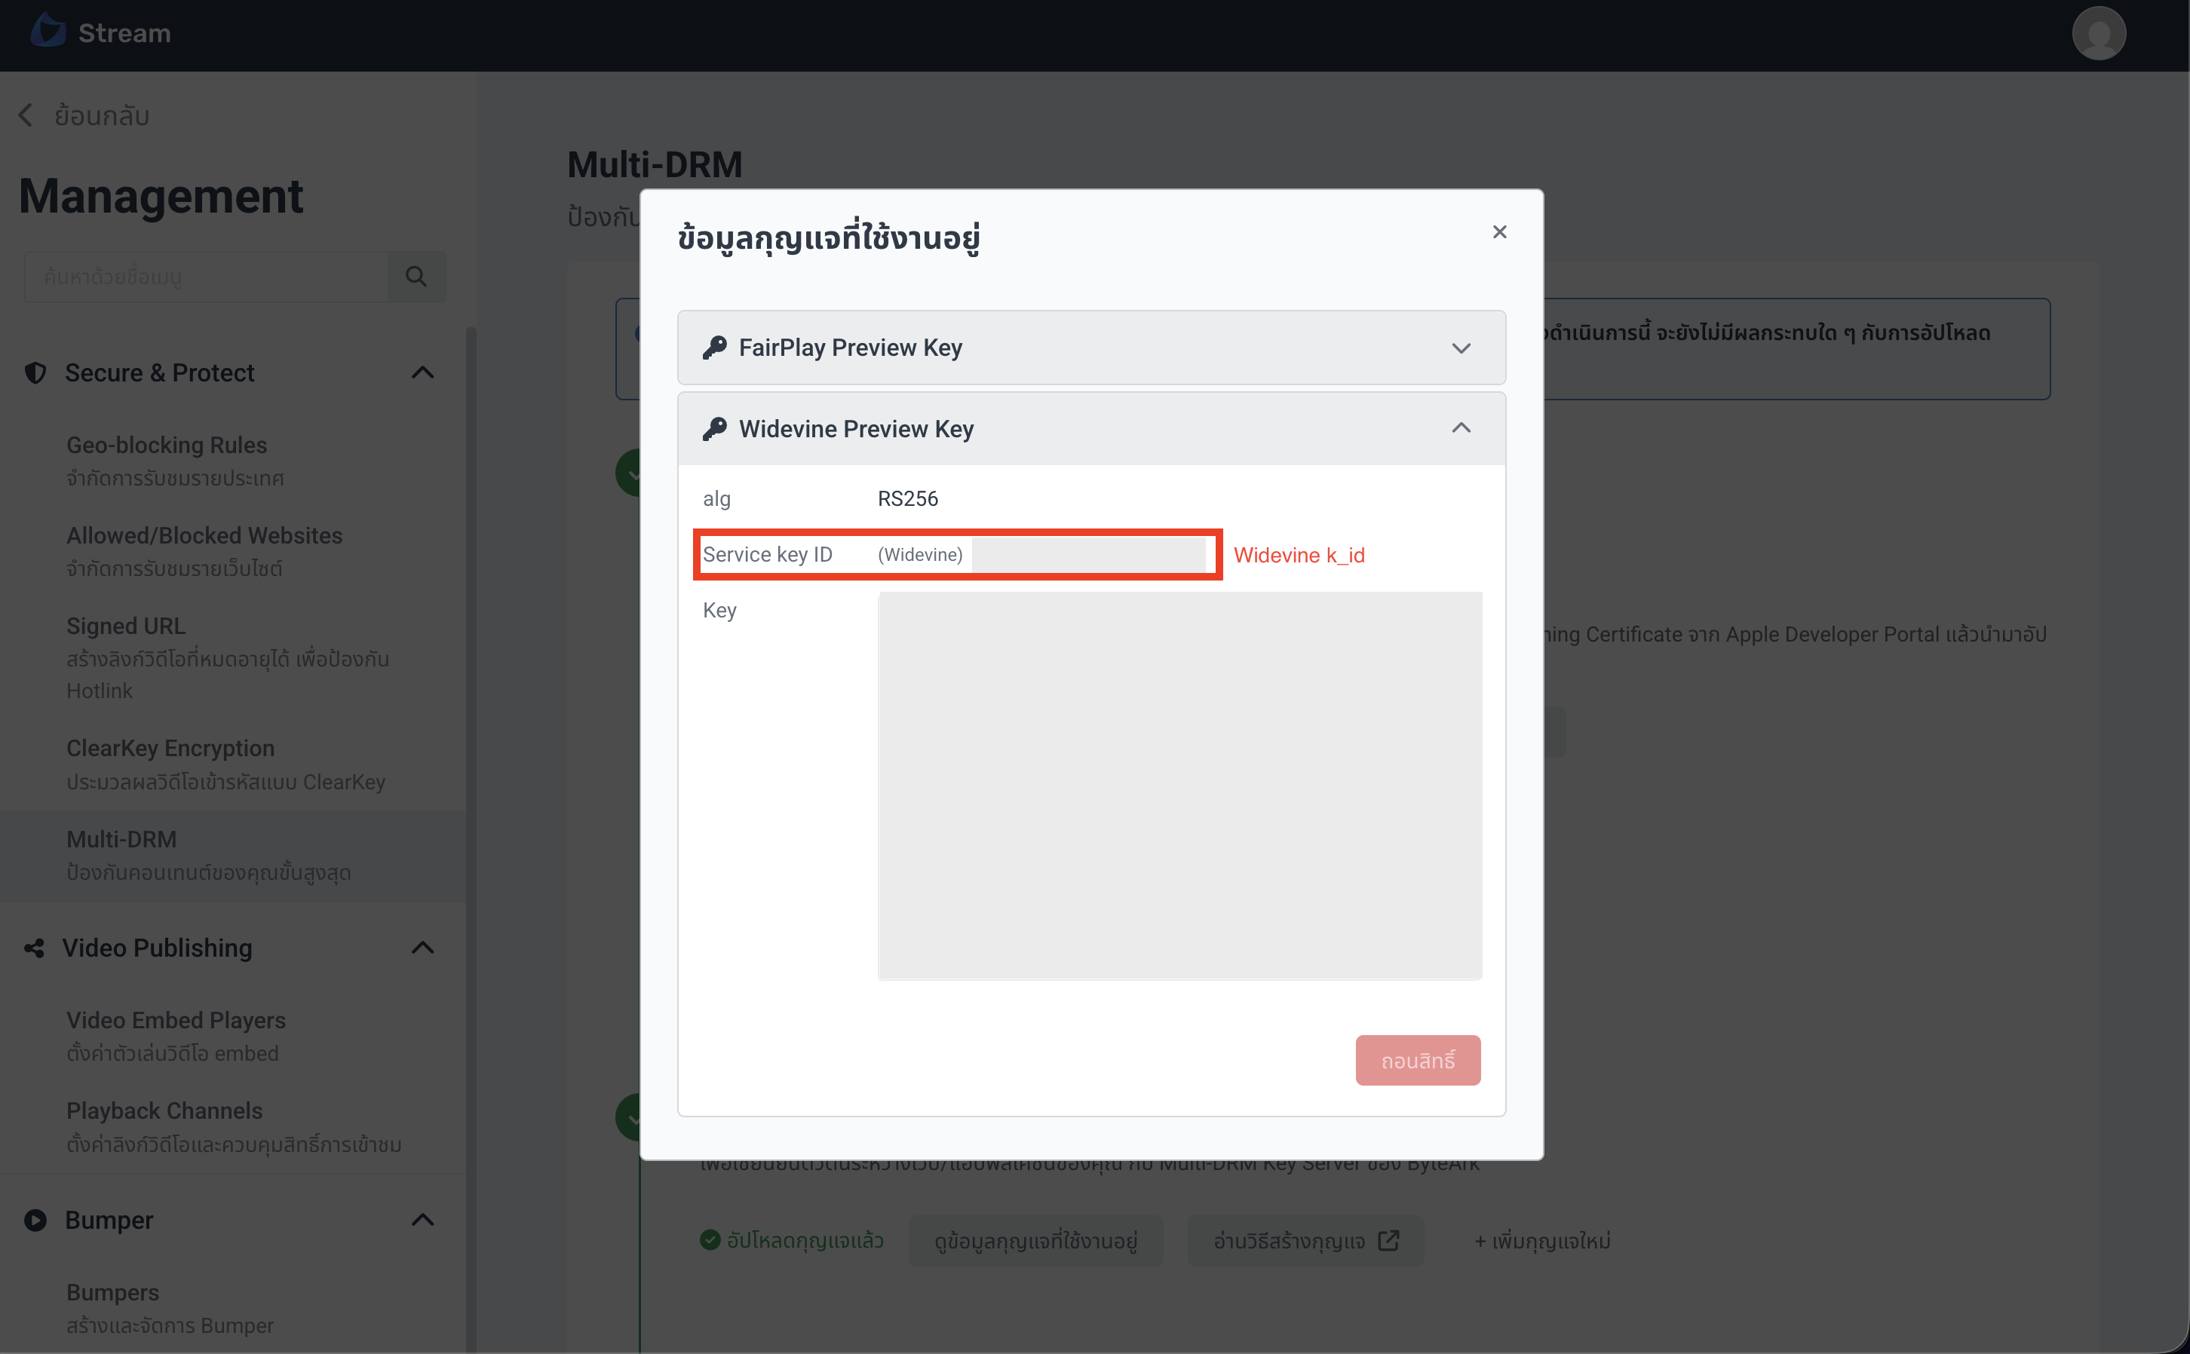
Task: Click the search magnifier icon
Action: [416, 277]
